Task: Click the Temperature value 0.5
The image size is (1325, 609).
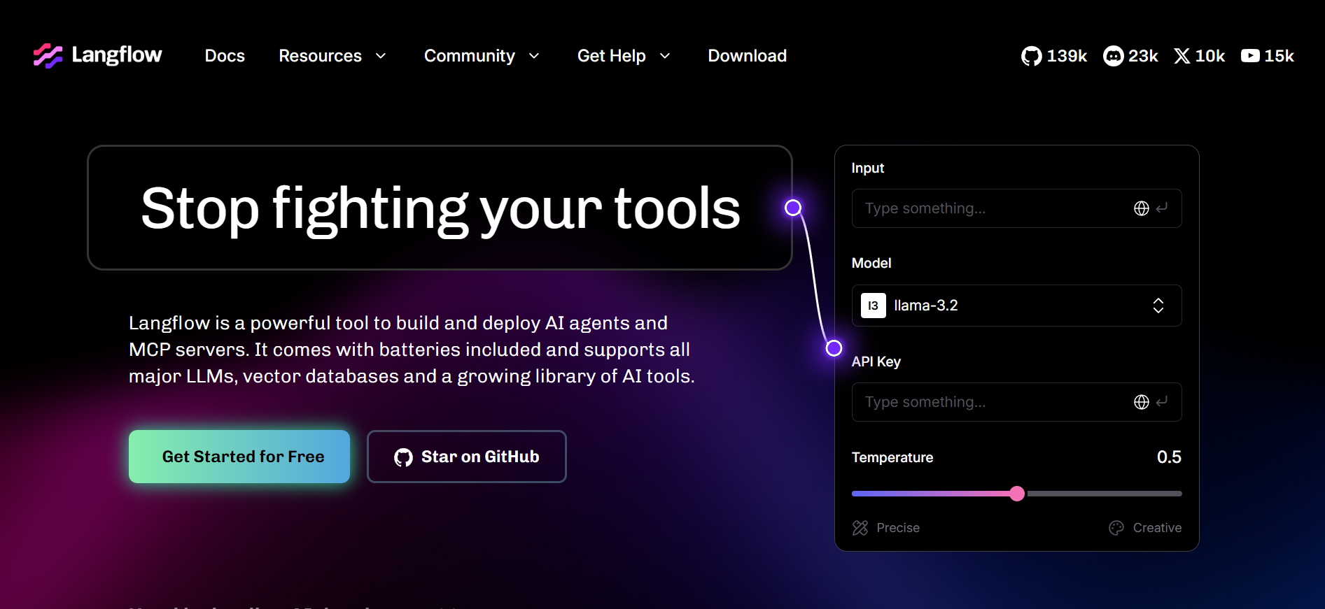Action: pyautogui.click(x=1169, y=457)
